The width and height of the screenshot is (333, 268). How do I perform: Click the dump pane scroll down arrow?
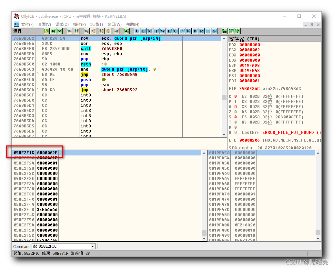[x=204, y=239]
